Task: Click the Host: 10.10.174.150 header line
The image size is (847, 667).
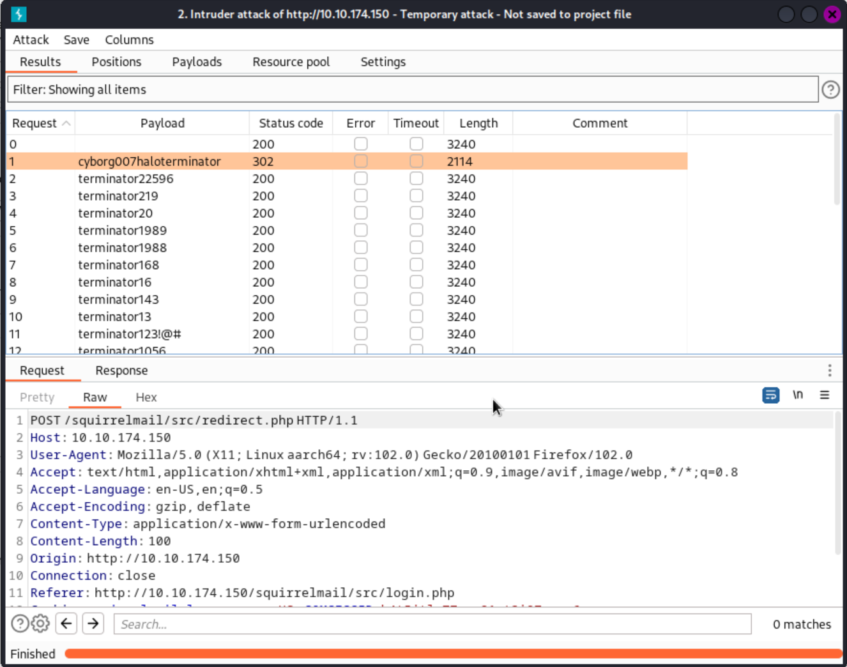Action: pos(101,438)
